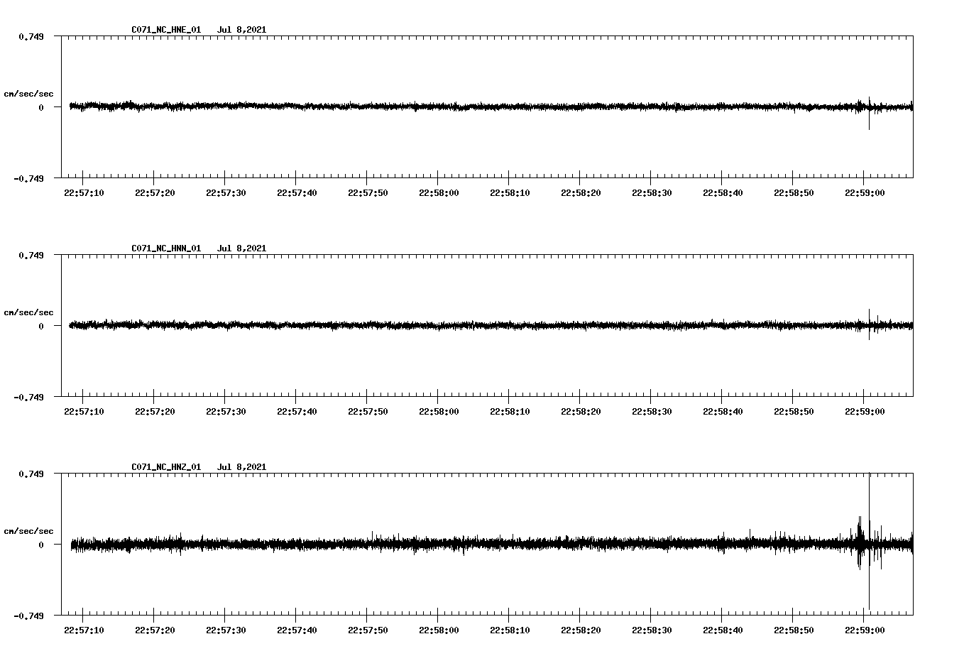Image resolution: width=964 pixels, height=656 pixels.
Task: Click the 22:57:50 tick label on HNN plot
Action: click(x=368, y=411)
